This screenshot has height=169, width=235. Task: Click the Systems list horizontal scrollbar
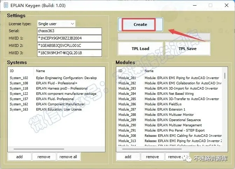point(39,149)
